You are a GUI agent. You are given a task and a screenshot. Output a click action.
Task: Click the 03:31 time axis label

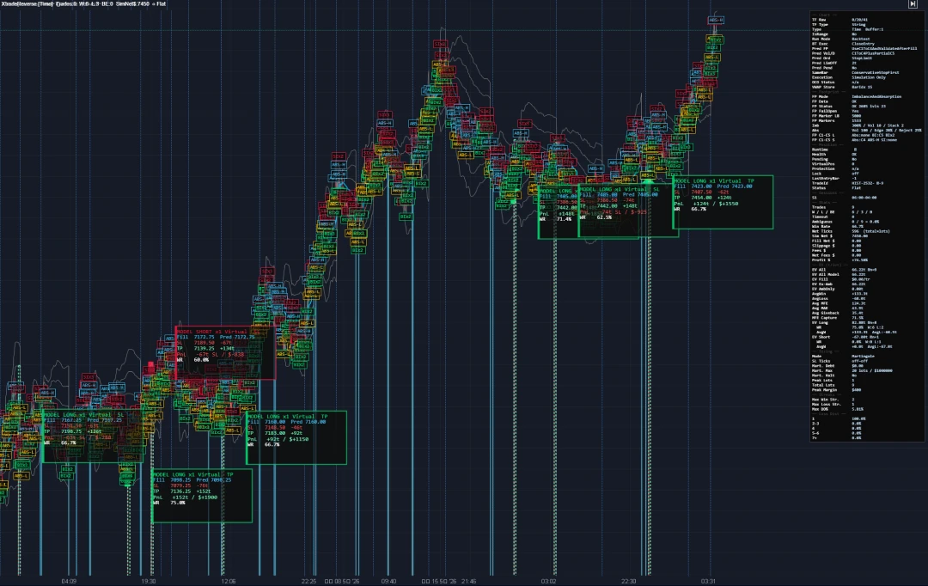click(708, 581)
